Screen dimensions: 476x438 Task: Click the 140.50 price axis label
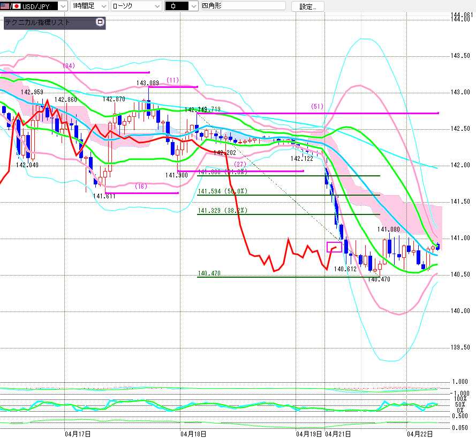460,274
